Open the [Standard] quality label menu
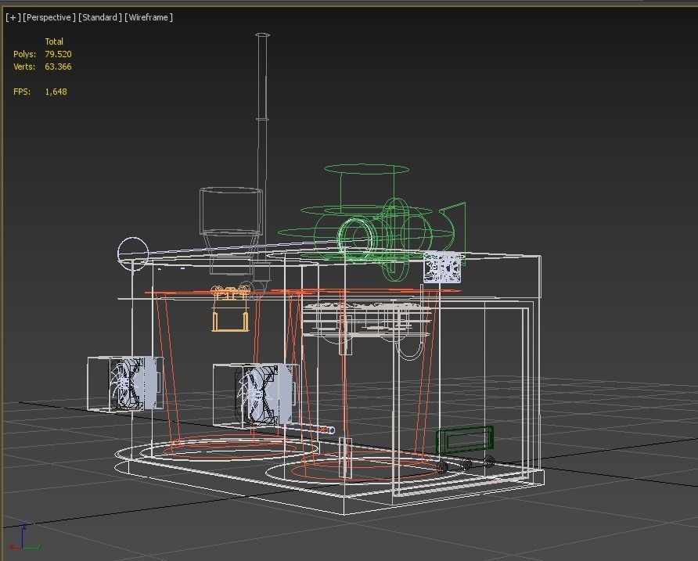Screen dimensions: 698x561 (x=100, y=17)
